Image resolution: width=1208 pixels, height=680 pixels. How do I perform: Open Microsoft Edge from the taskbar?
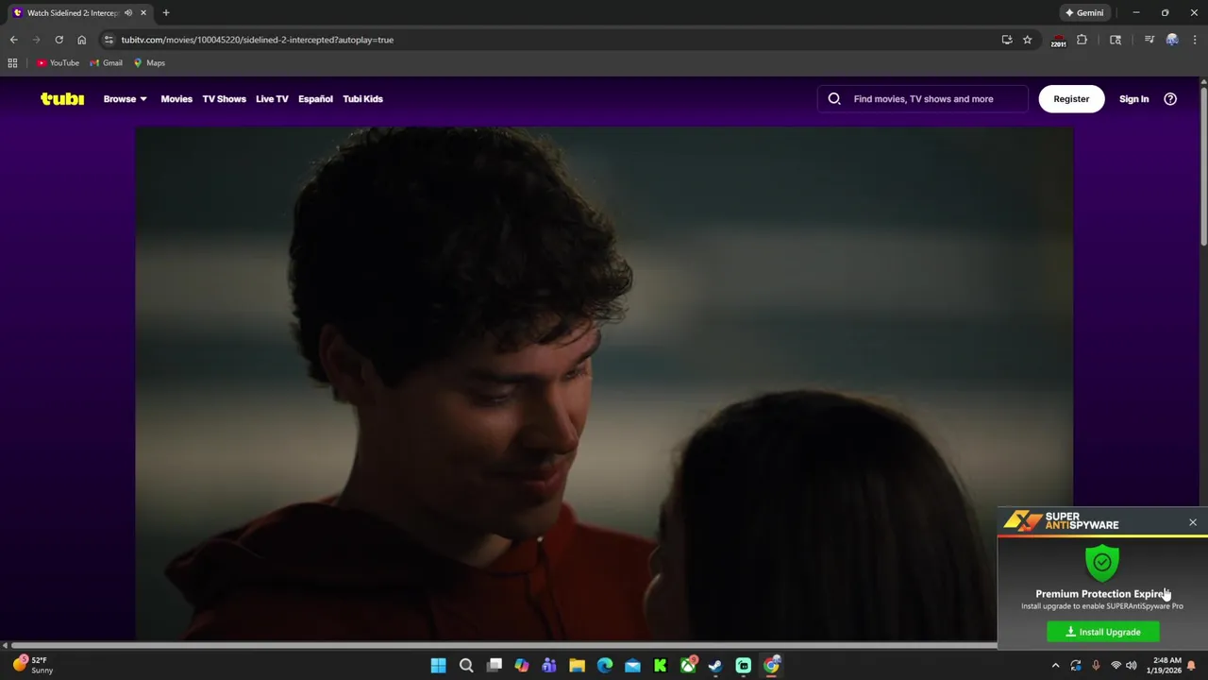tap(605, 666)
